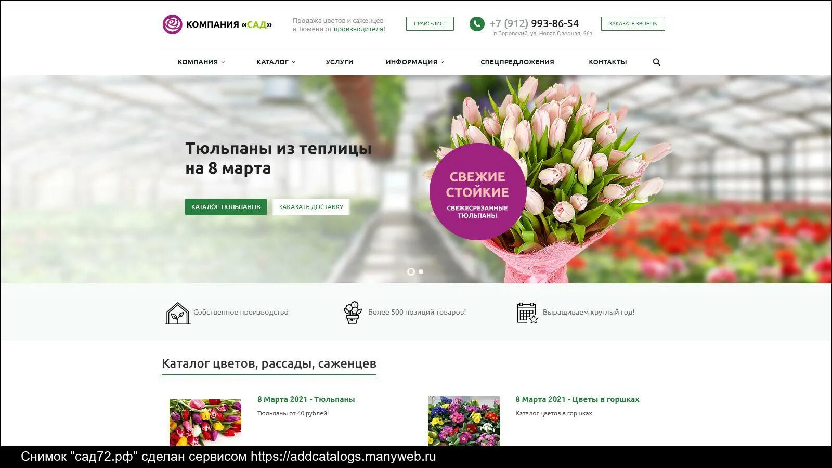This screenshot has height=468, width=832.
Task: Click the calendar year-round growing icon
Action: [527, 313]
